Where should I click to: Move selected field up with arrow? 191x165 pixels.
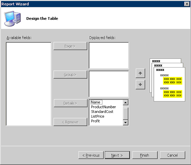tap(141, 73)
